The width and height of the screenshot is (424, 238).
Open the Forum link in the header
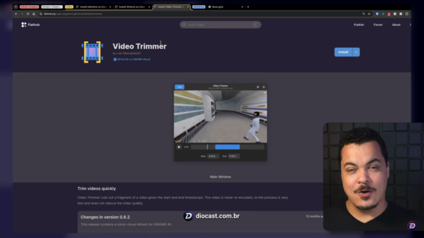pyautogui.click(x=377, y=25)
